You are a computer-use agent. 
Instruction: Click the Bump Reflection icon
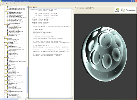click(x=8, y=44)
